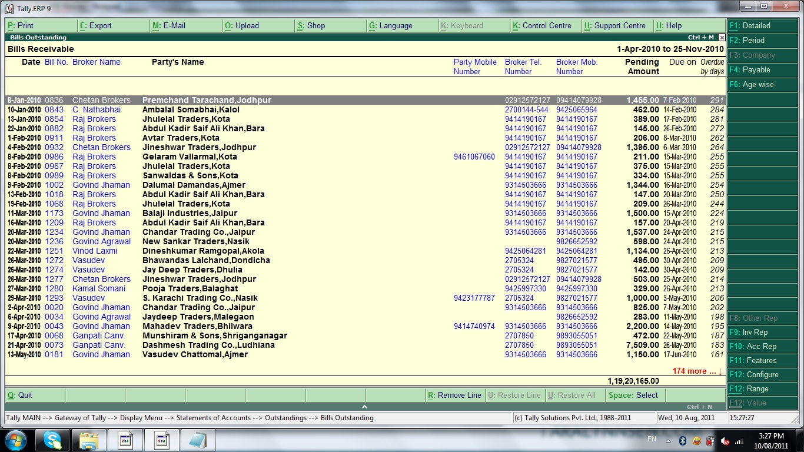Show the F6: Age wise analysis

pyautogui.click(x=763, y=85)
